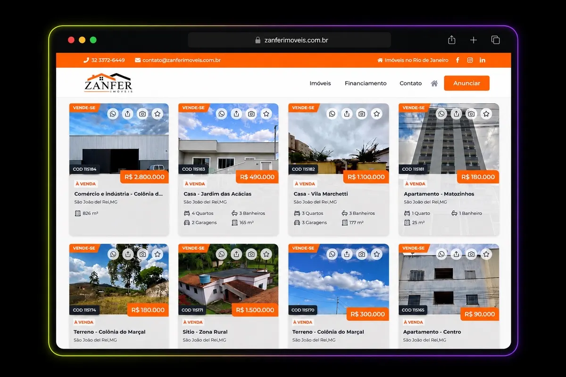Click Safari share button
Screen dimensions: 566x377
point(451,40)
